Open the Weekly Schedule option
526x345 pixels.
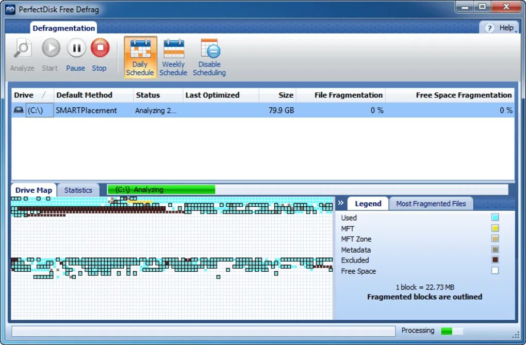click(173, 57)
